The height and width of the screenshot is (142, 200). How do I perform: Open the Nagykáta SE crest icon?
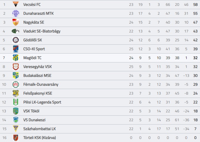(x=16, y=22)
